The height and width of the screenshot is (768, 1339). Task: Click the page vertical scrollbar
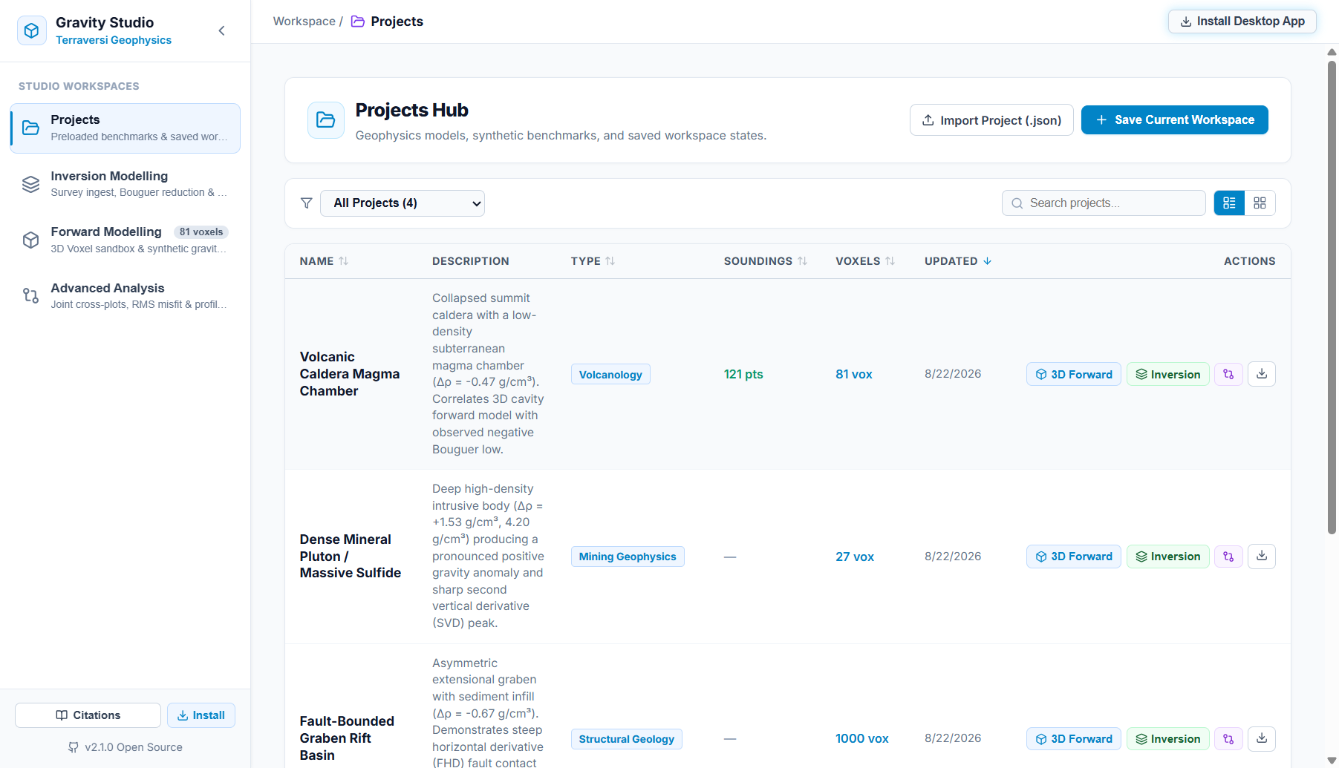click(1332, 297)
